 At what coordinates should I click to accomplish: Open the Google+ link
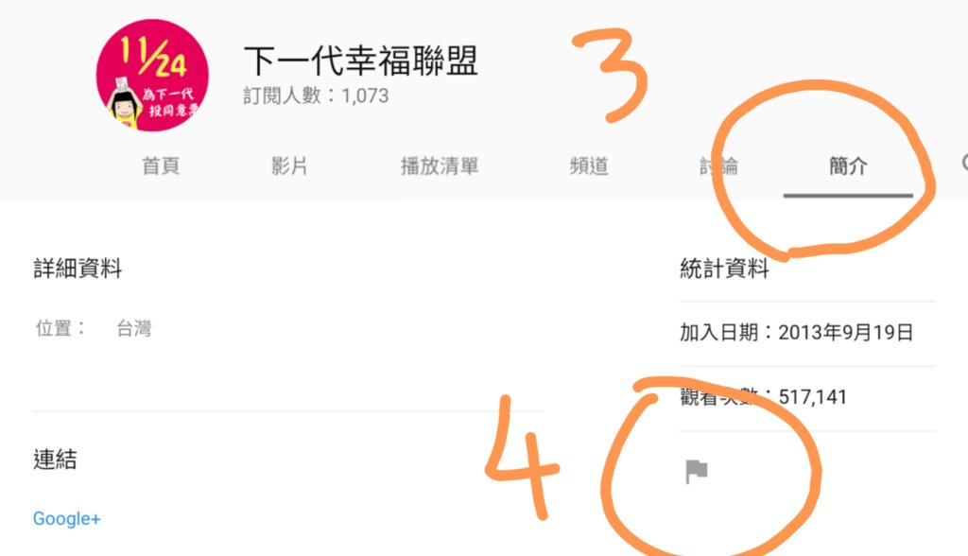[67, 518]
